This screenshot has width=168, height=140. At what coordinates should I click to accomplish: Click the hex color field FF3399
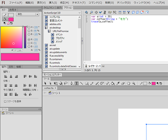point(18,51)
